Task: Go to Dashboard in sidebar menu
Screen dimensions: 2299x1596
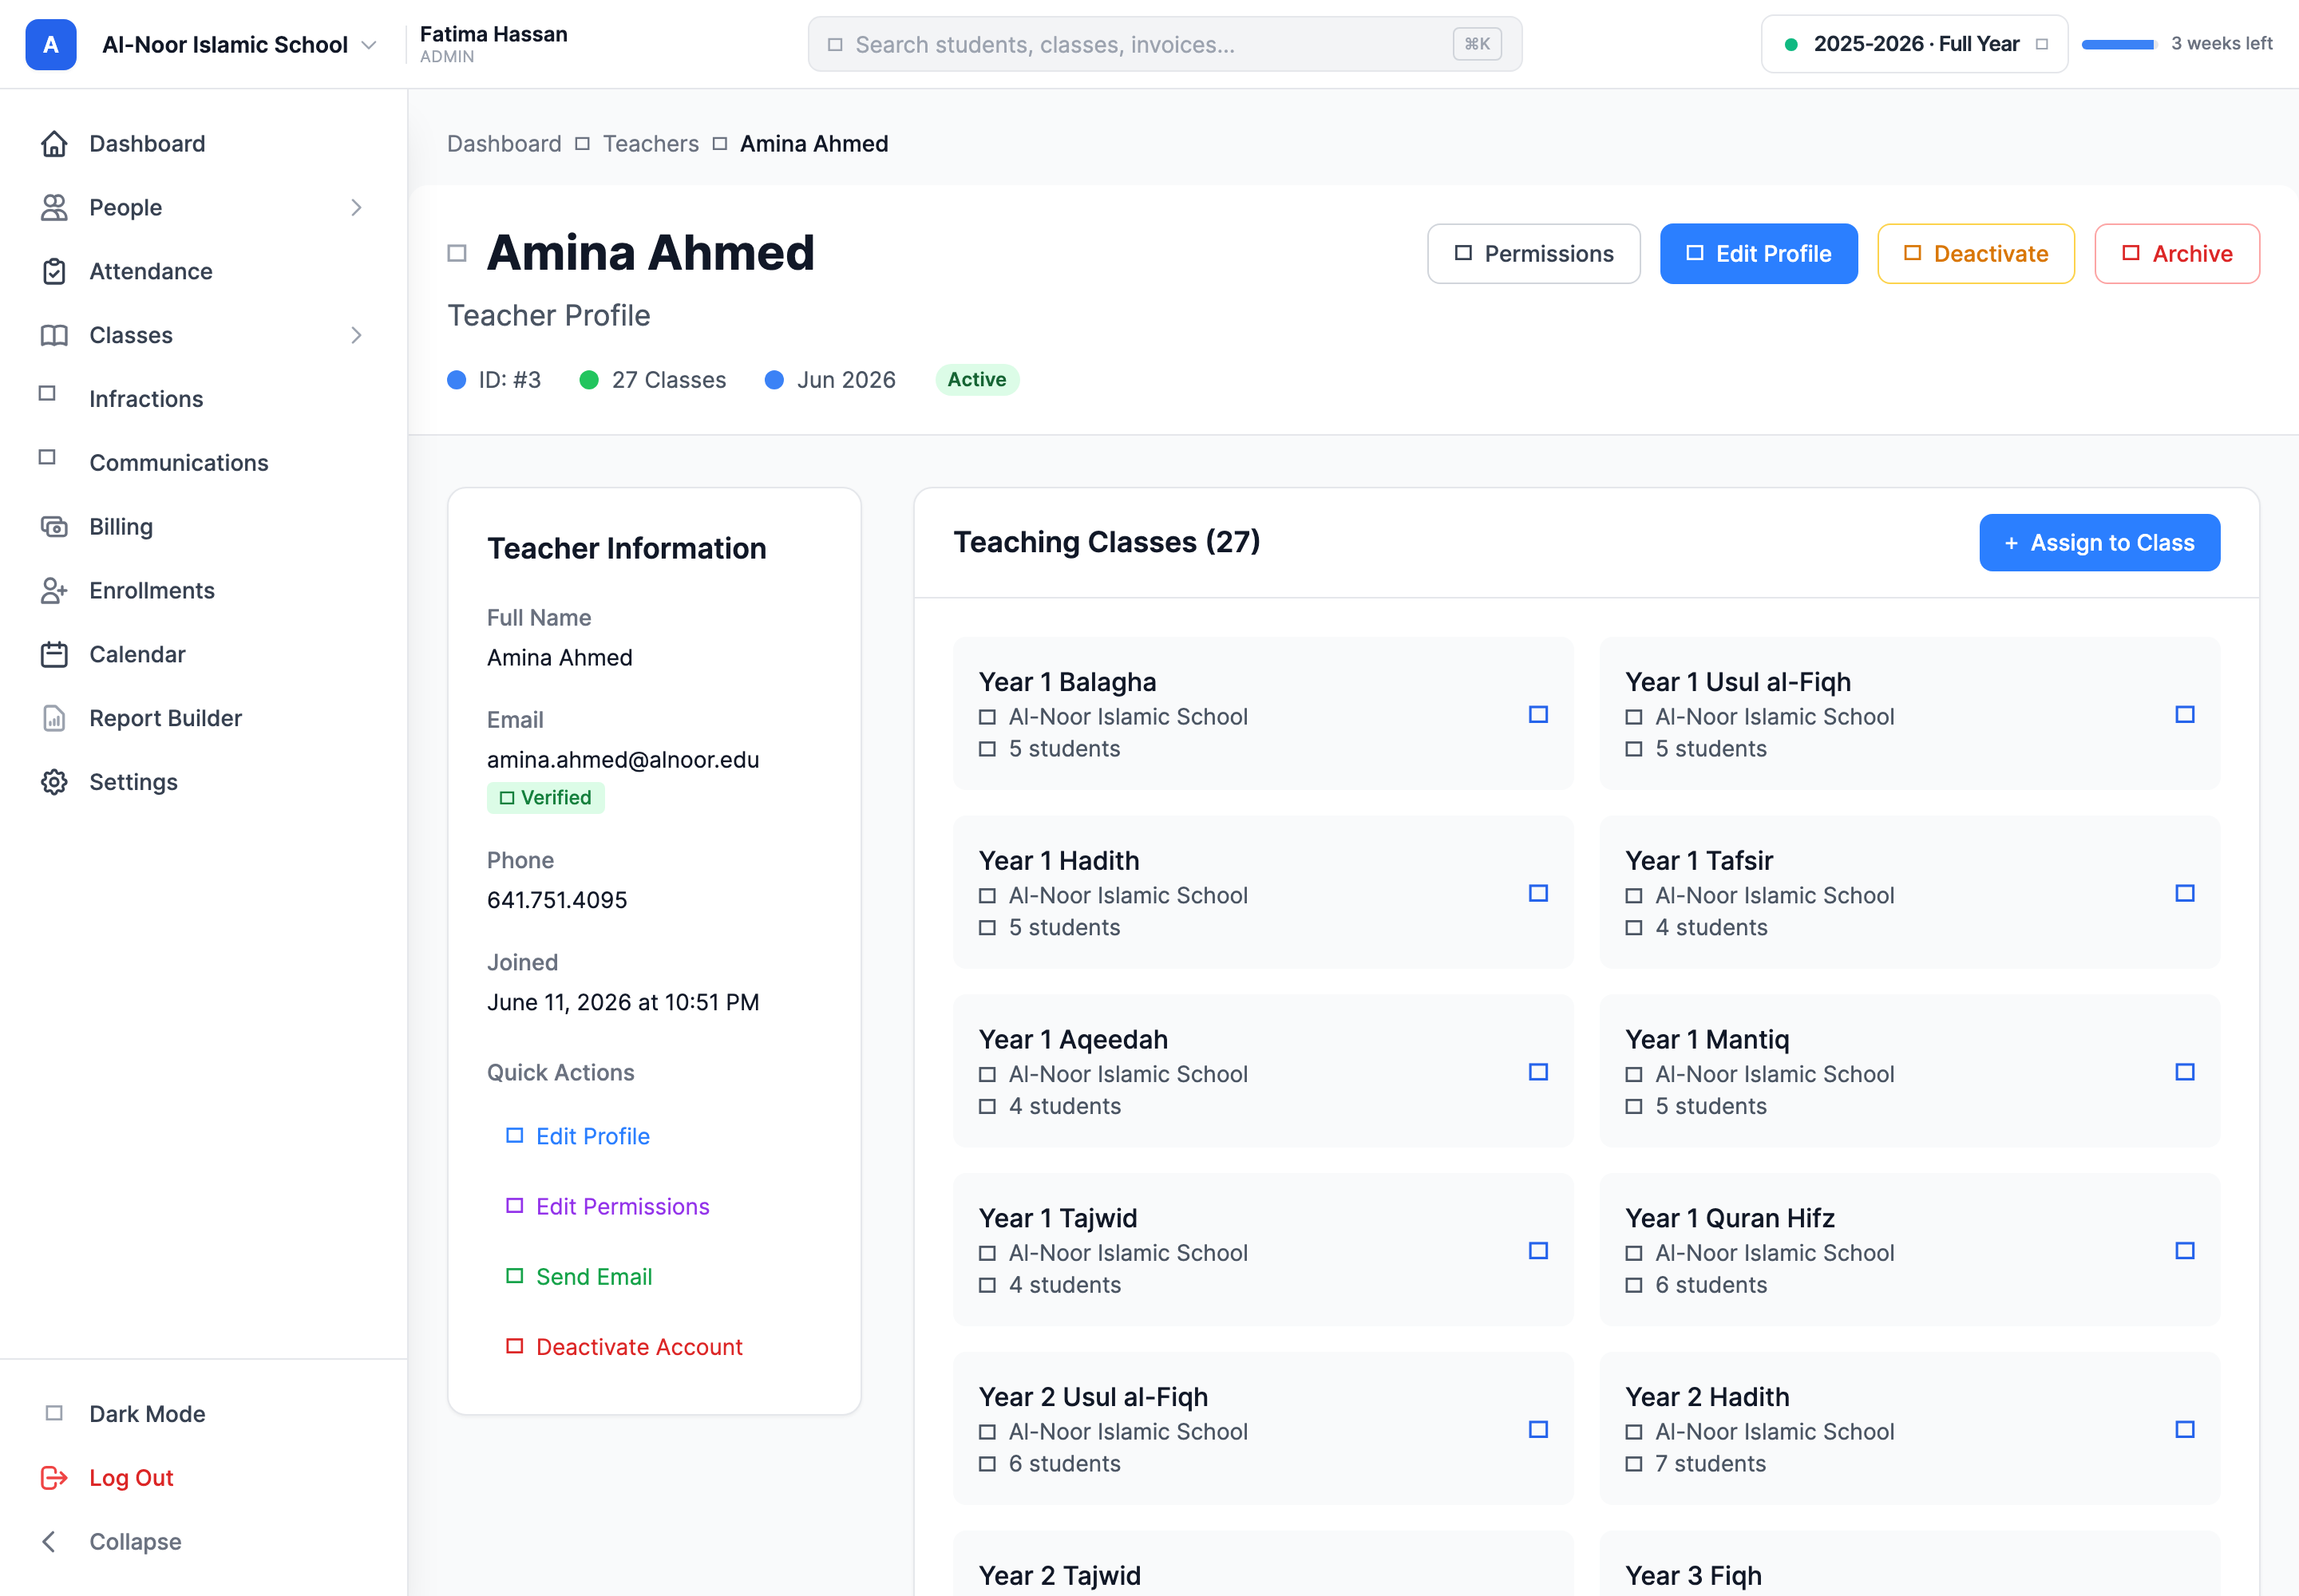Action: 204,144
